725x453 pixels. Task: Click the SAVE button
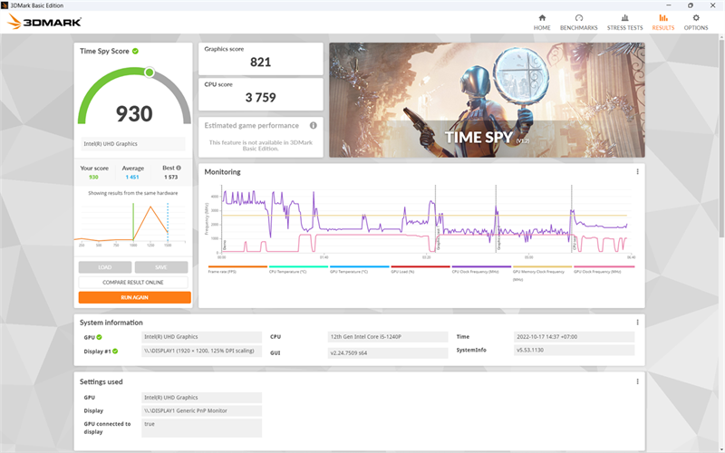pos(161,267)
